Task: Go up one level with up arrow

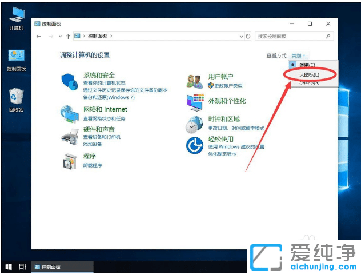Action: tap(68, 37)
